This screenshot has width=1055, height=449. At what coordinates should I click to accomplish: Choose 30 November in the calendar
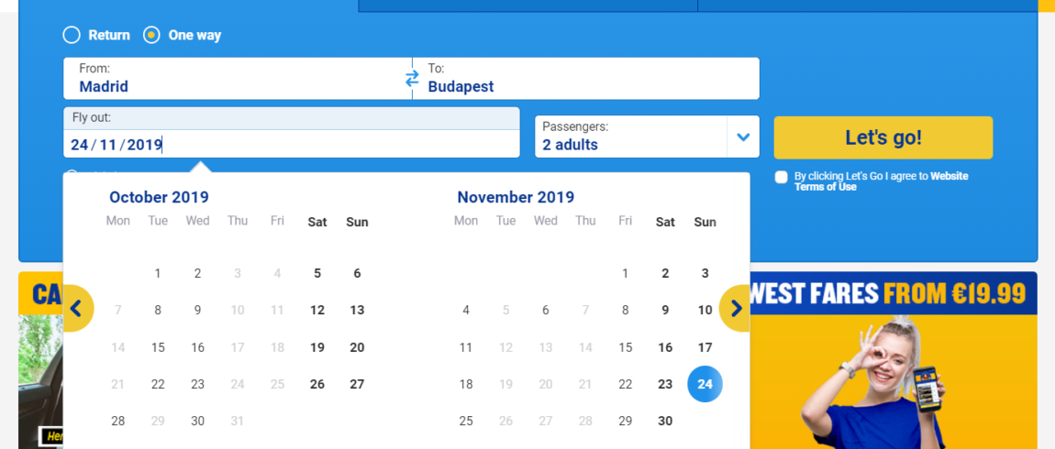coord(665,422)
